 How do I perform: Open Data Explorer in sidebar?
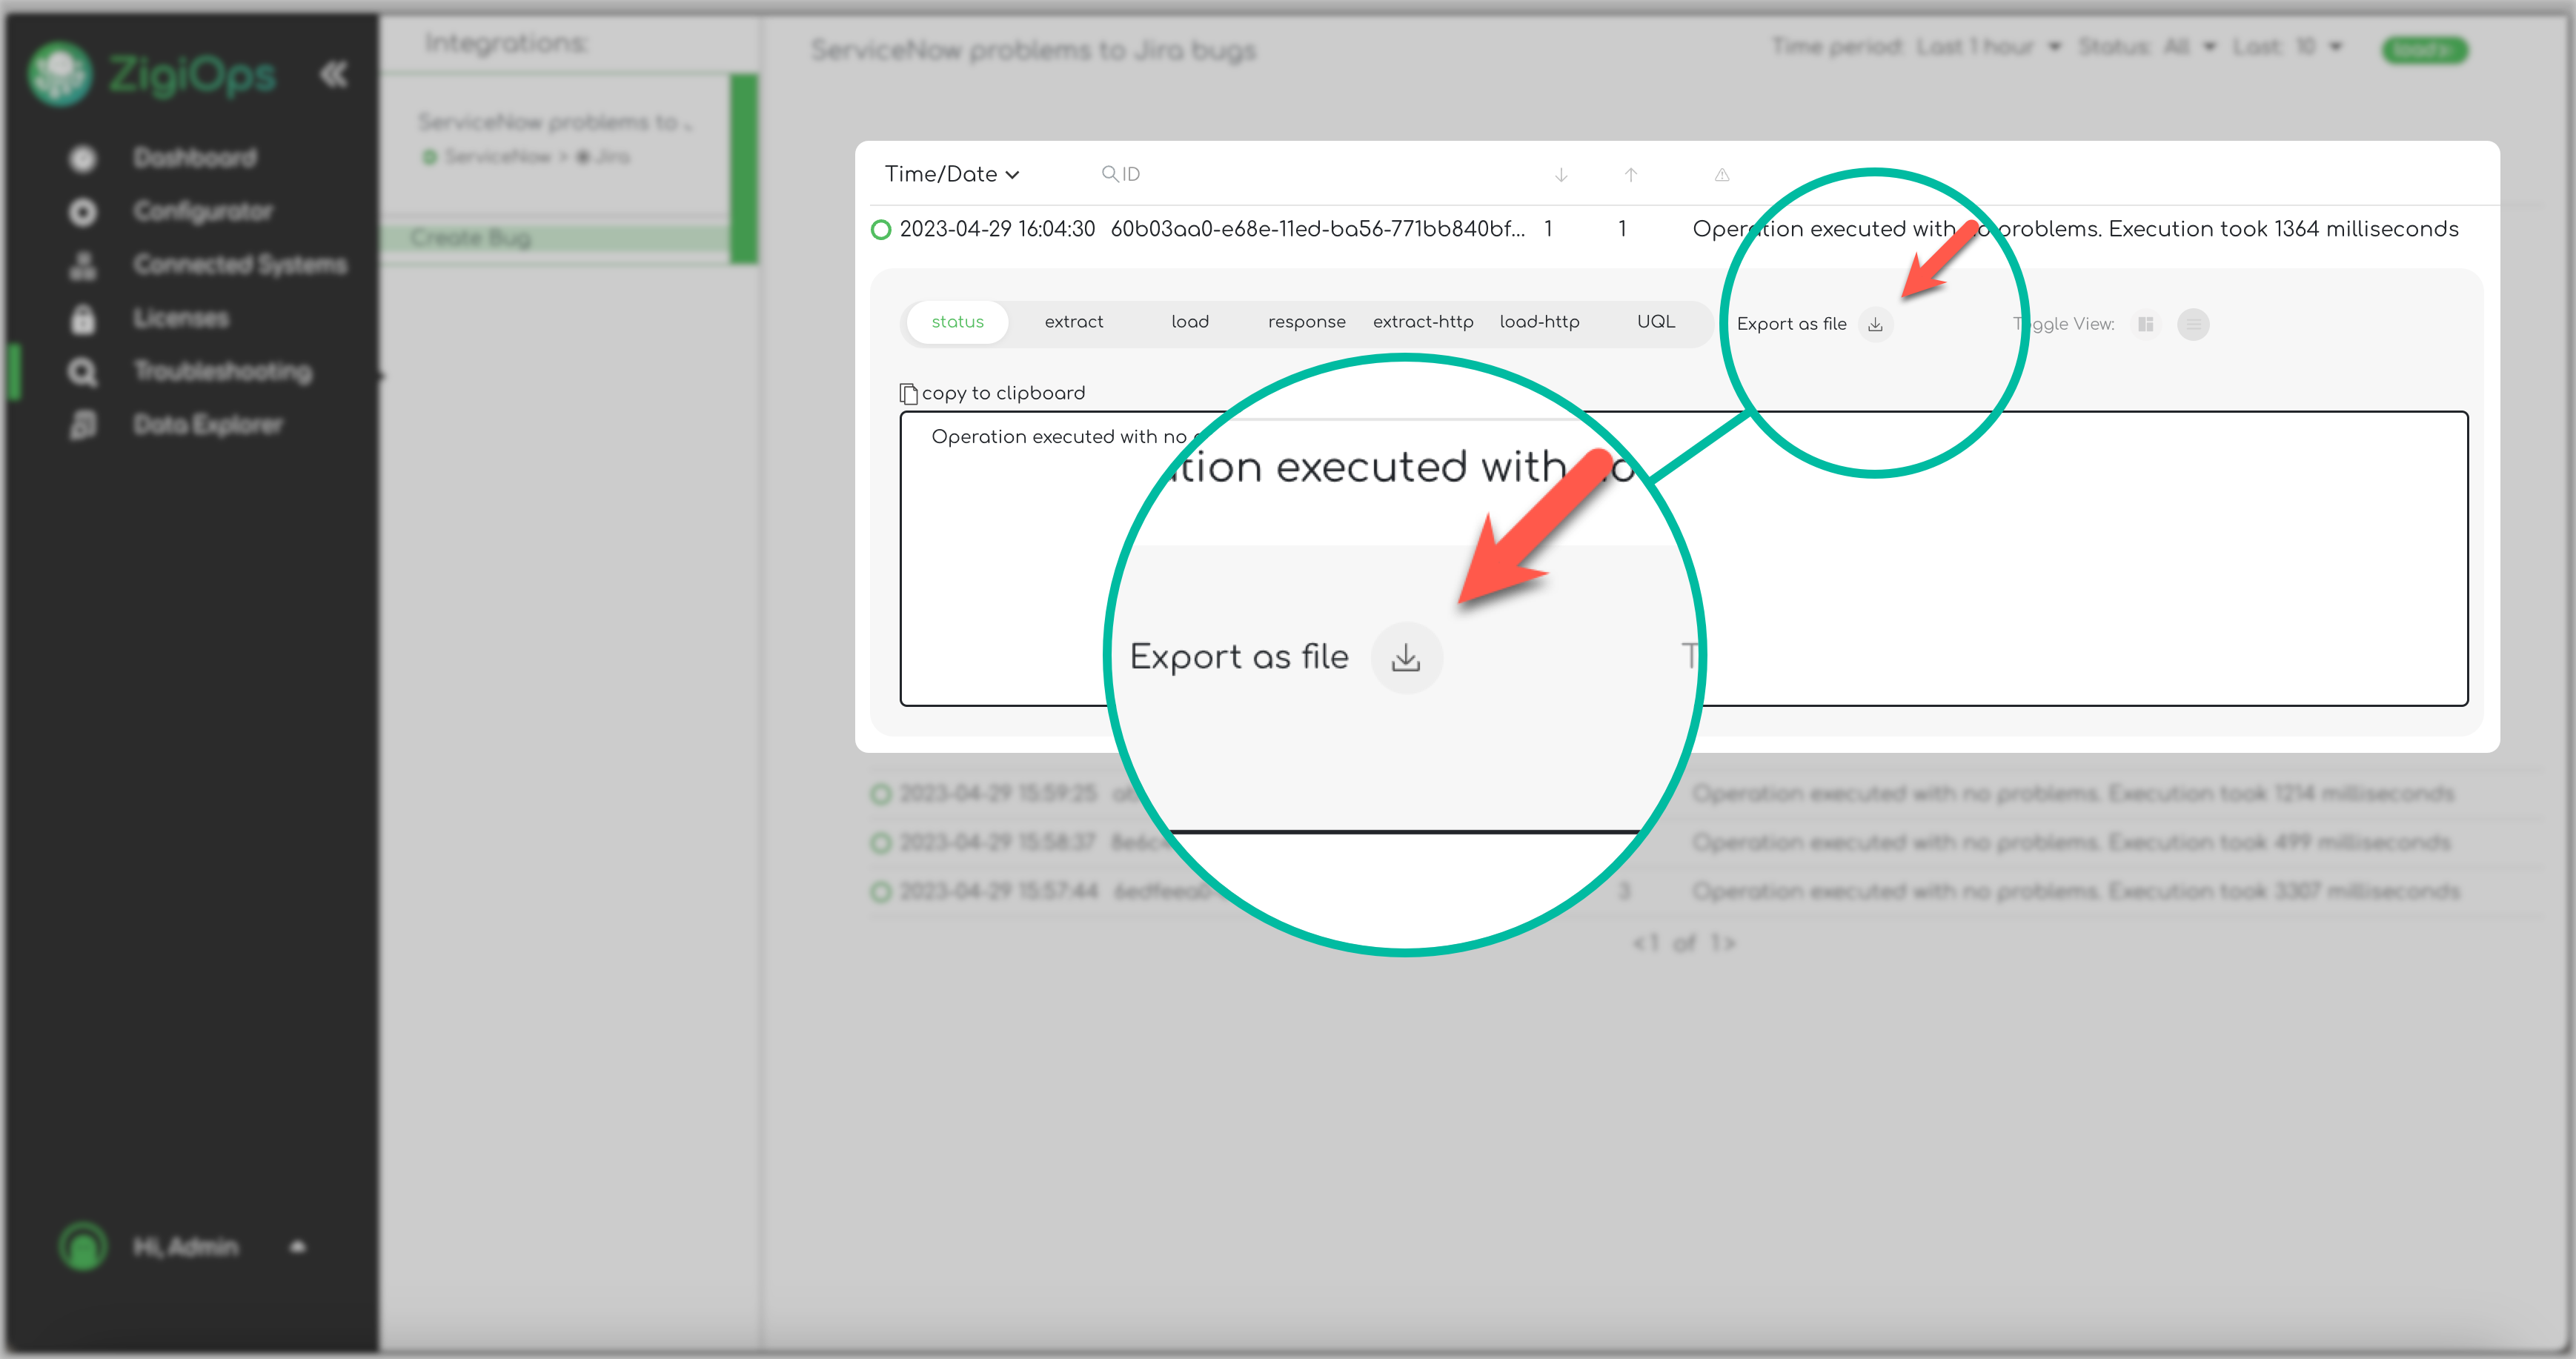pyautogui.click(x=208, y=424)
